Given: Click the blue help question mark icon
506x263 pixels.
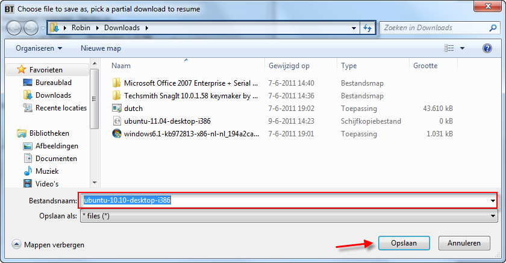Looking at the screenshot, I should pyautogui.click(x=487, y=48).
